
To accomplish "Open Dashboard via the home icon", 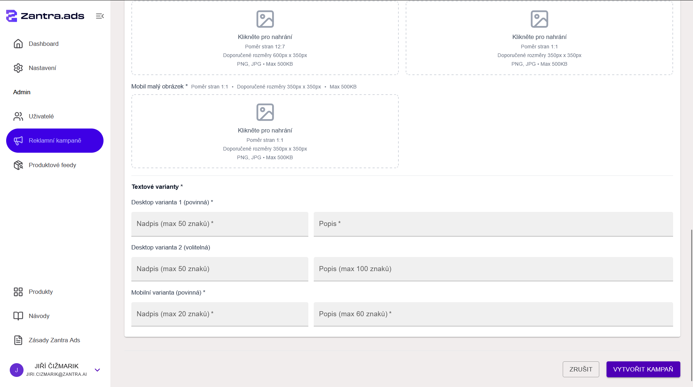I will (x=18, y=44).
